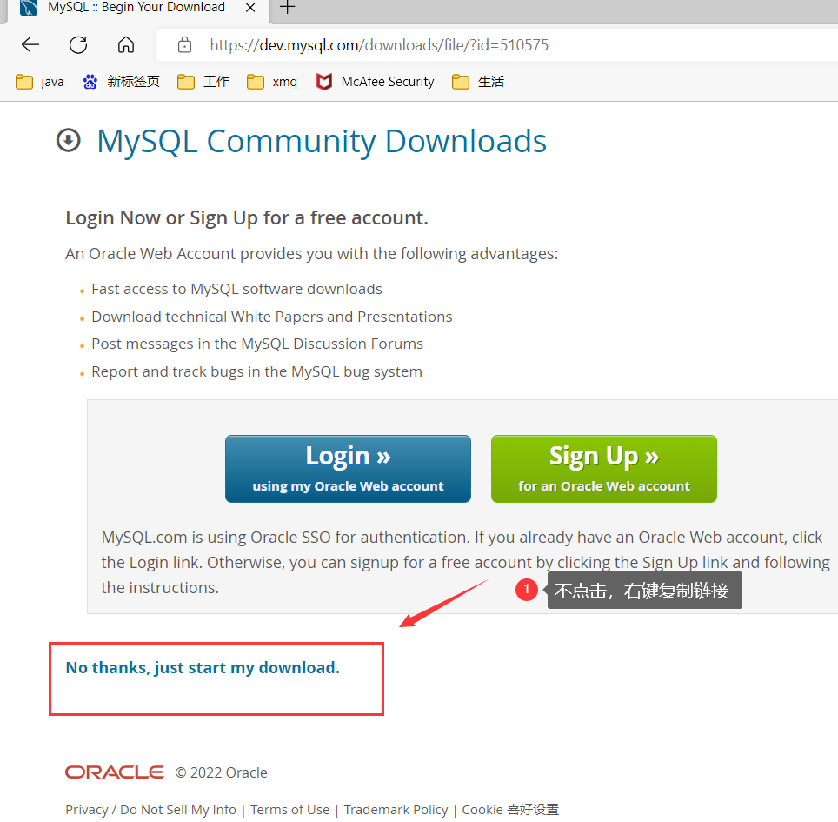Click Login using my Oracle Web account

tap(348, 469)
